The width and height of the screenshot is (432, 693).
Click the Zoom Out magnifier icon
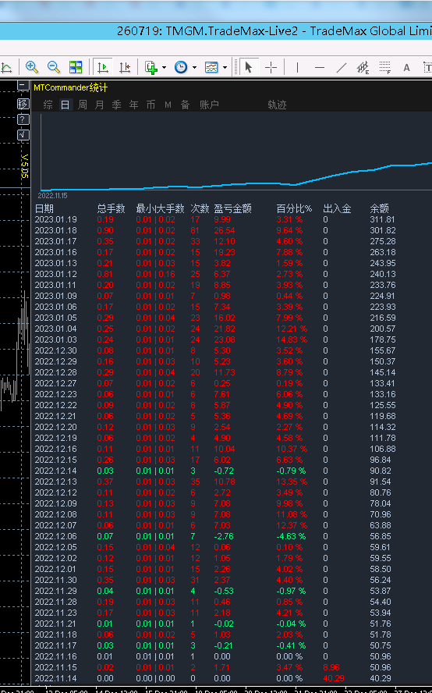54,67
